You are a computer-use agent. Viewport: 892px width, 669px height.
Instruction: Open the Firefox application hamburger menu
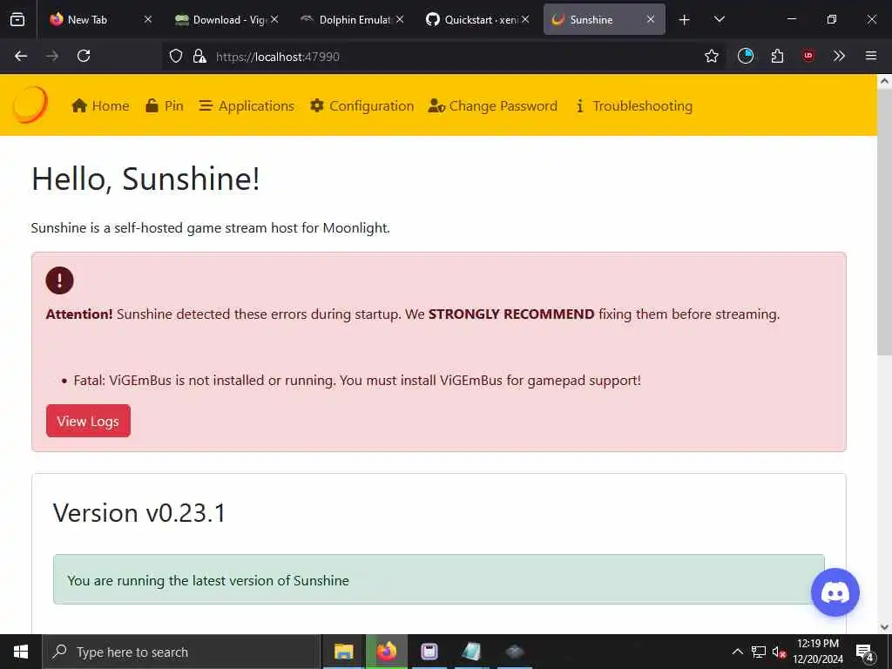click(871, 56)
